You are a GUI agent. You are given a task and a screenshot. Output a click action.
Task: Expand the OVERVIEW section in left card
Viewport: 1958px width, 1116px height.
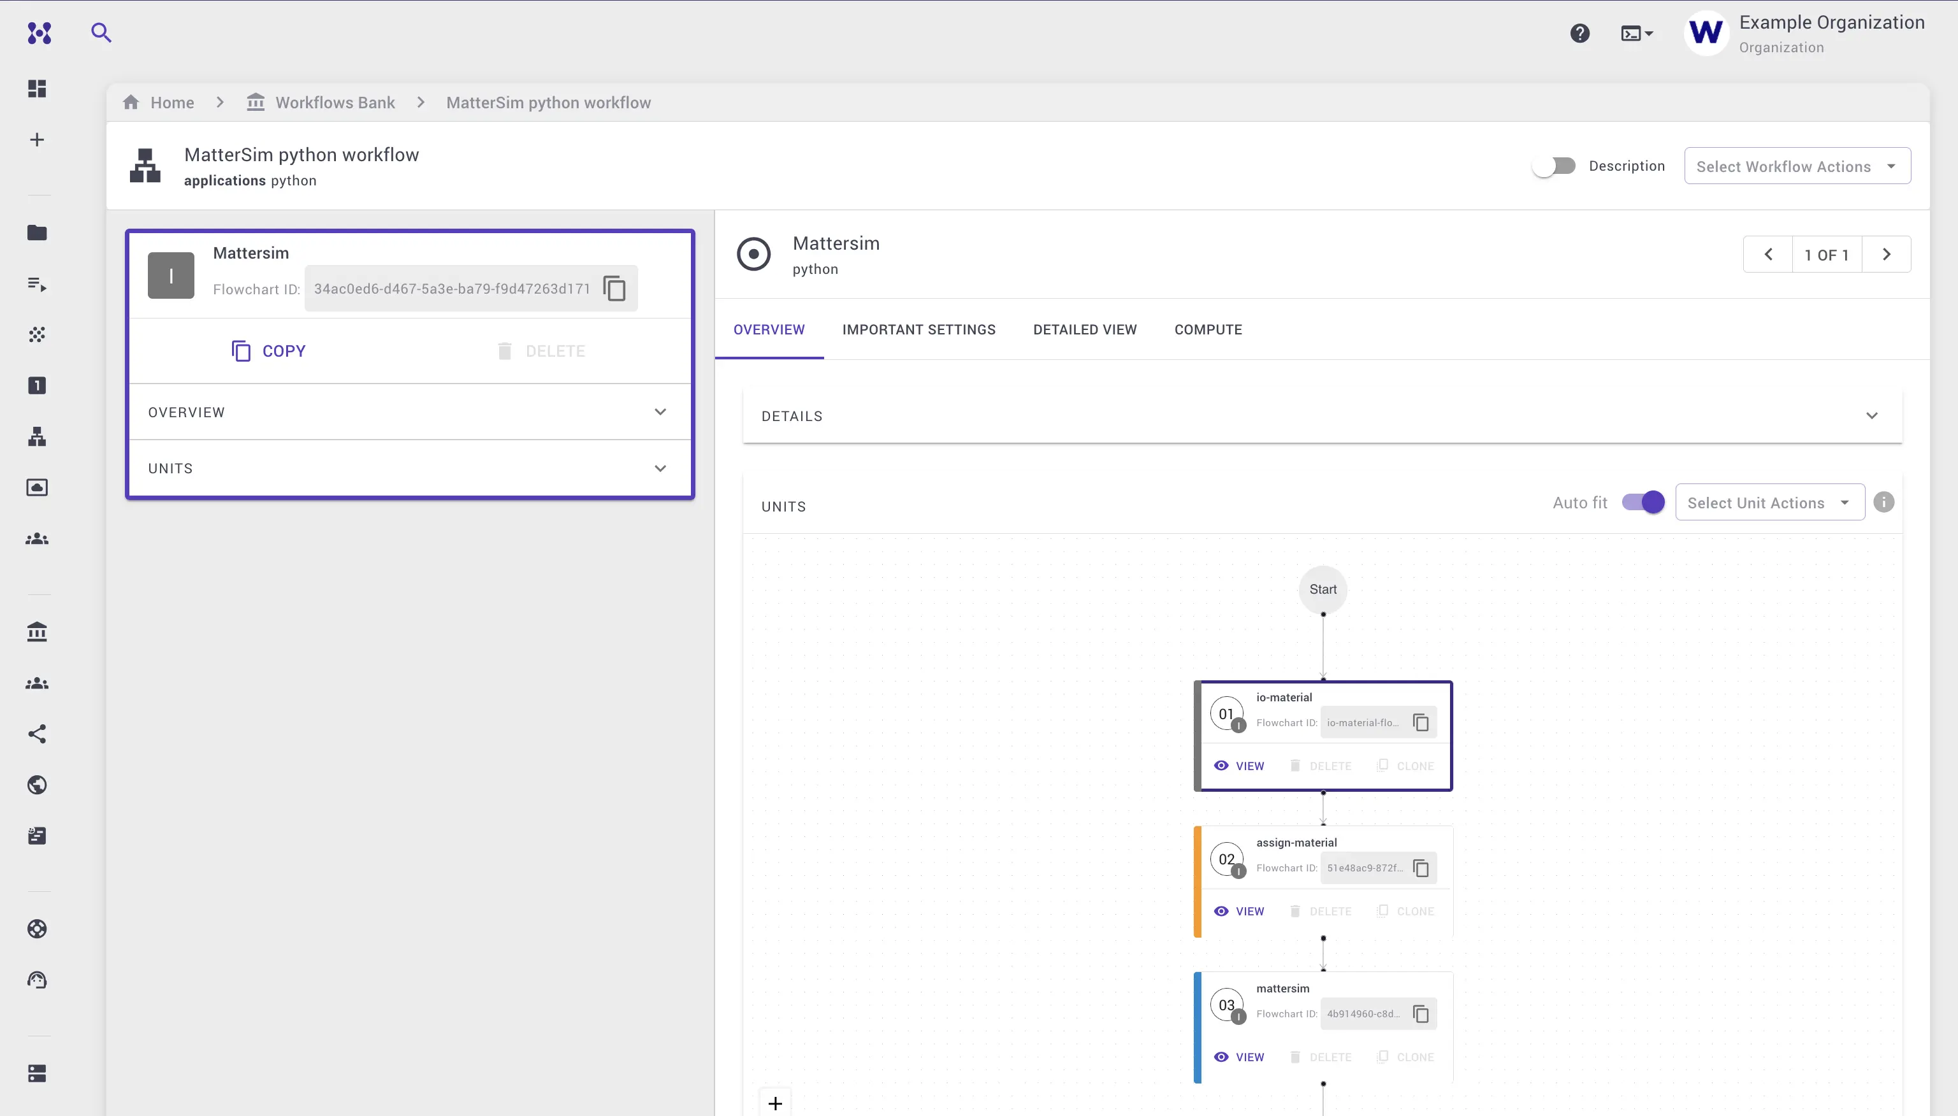[x=410, y=412]
